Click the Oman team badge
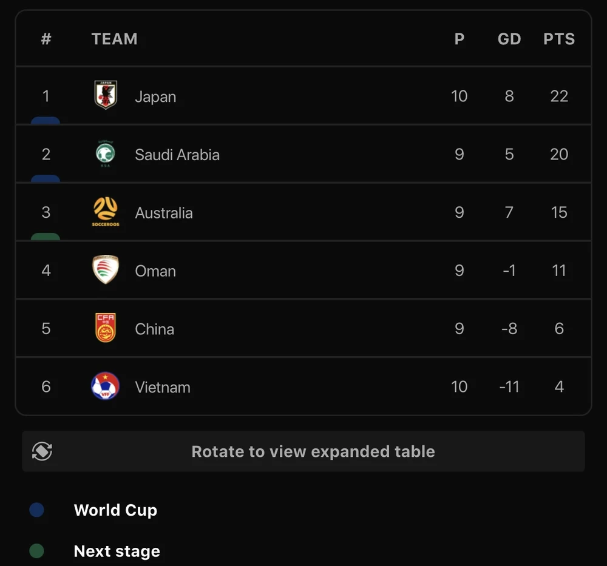 click(106, 270)
